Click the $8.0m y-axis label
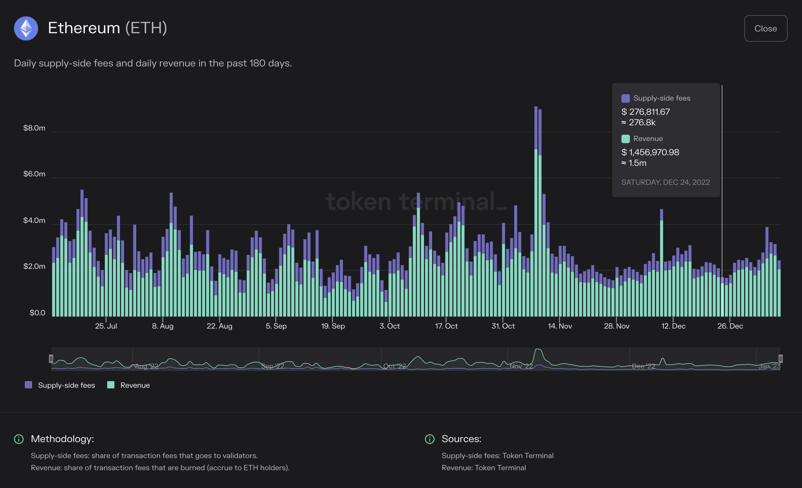Image resolution: width=802 pixels, height=488 pixels. point(34,128)
